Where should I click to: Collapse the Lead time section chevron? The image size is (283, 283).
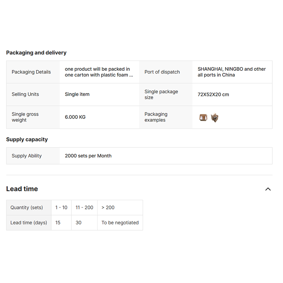tap(268, 189)
